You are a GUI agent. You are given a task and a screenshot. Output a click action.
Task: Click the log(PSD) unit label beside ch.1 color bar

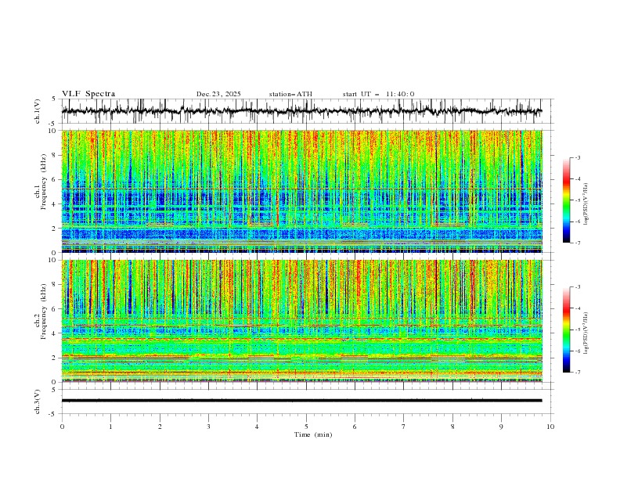(586, 204)
